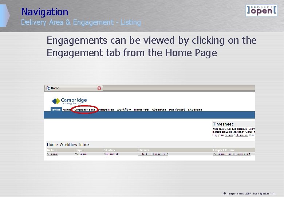Viewport: 284px width, 197px height.
Task: Select the Home navigation tab
Action: click(56, 109)
